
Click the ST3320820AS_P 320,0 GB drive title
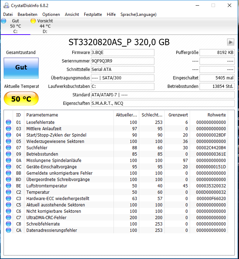(x=119, y=42)
